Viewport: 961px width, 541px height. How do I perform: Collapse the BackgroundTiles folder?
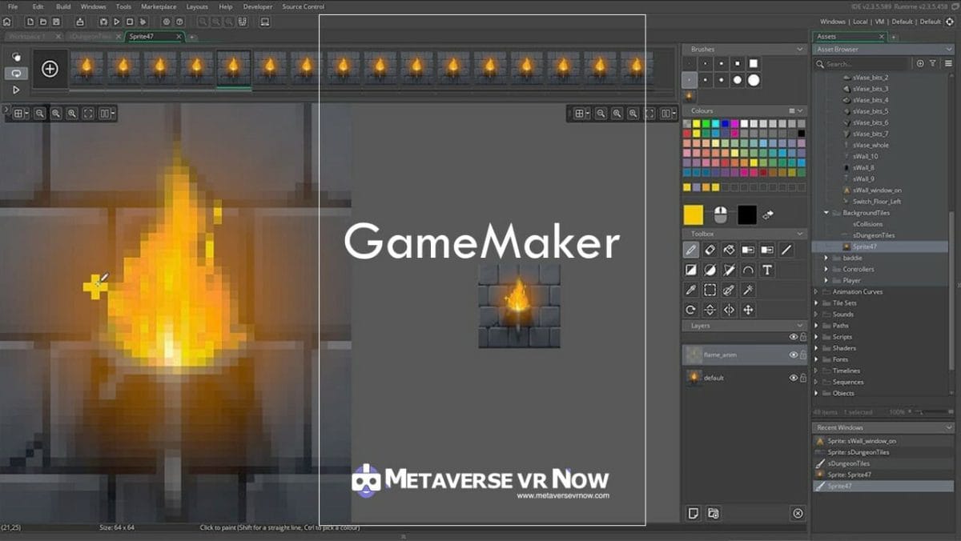coord(826,213)
